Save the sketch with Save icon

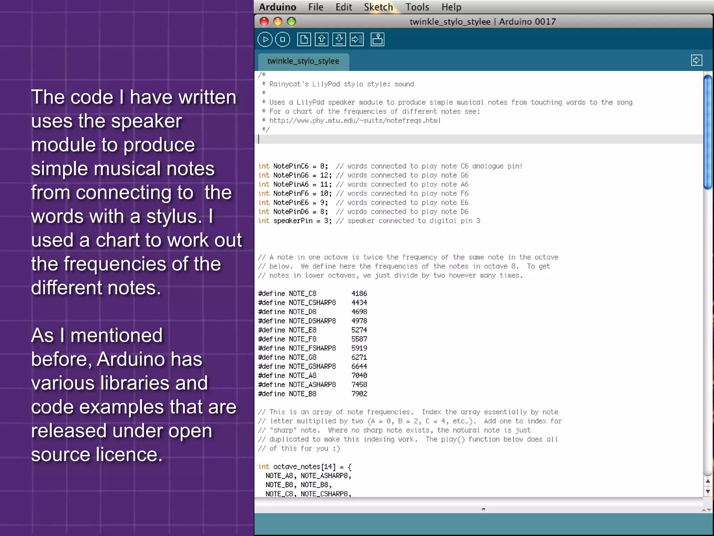pyautogui.click(x=339, y=39)
